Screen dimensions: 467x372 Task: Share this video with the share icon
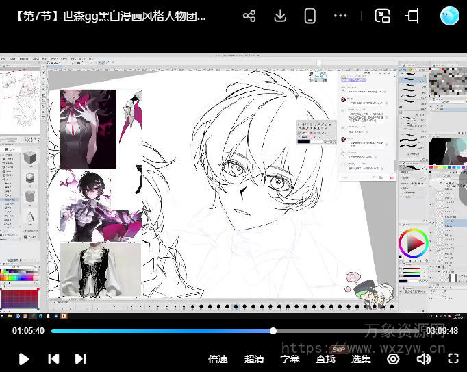249,16
